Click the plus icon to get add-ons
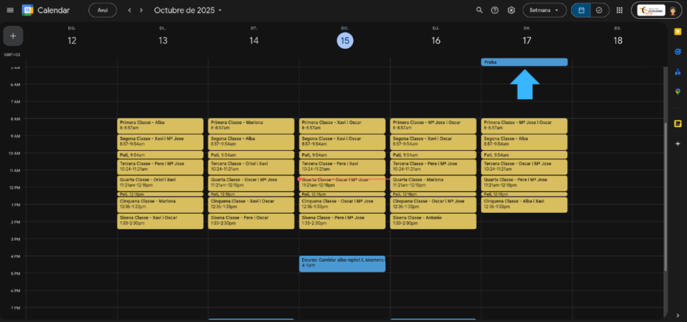The image size is (687, 322). 678,143
